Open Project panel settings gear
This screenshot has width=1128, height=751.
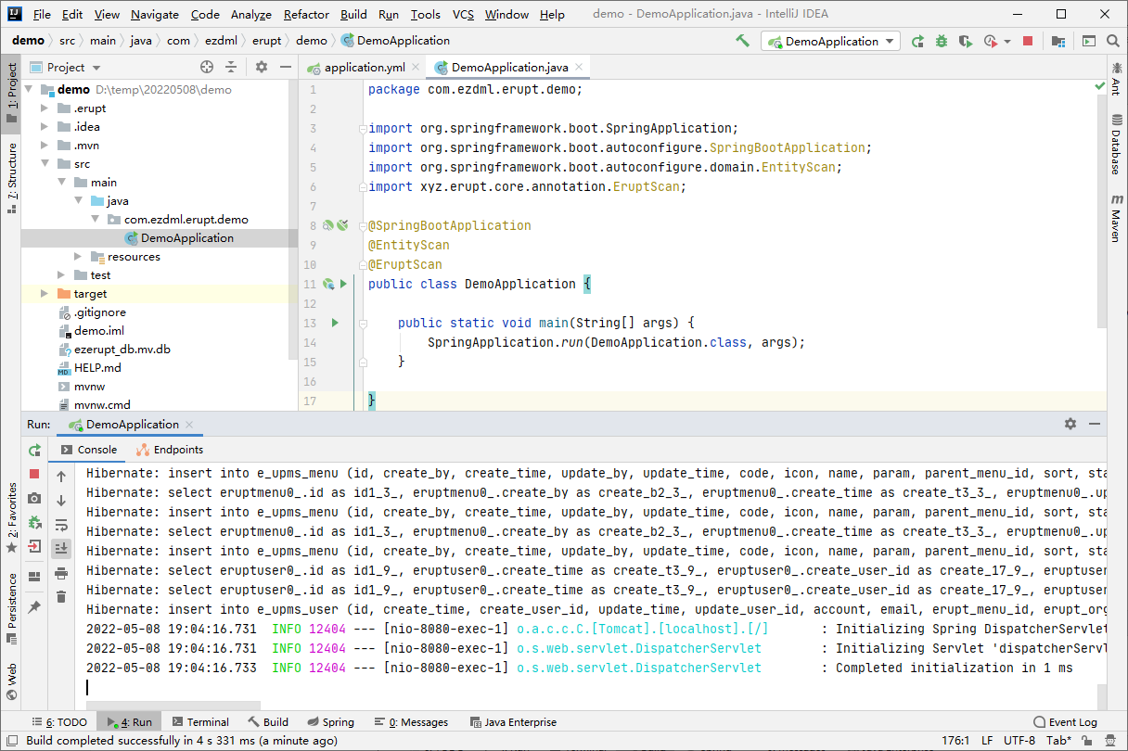tap(262, 67)
